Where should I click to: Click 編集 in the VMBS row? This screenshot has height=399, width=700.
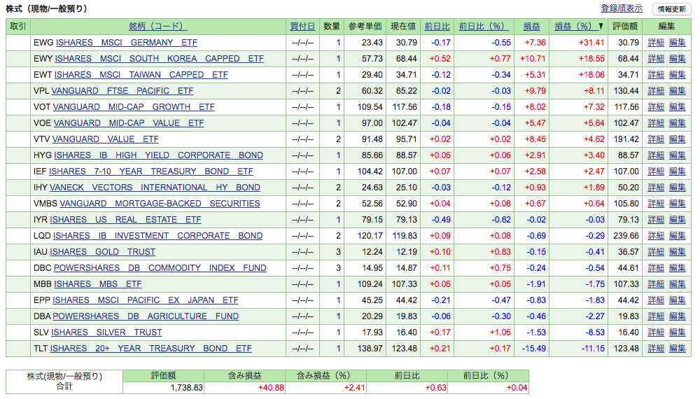[x=677, y=203]
